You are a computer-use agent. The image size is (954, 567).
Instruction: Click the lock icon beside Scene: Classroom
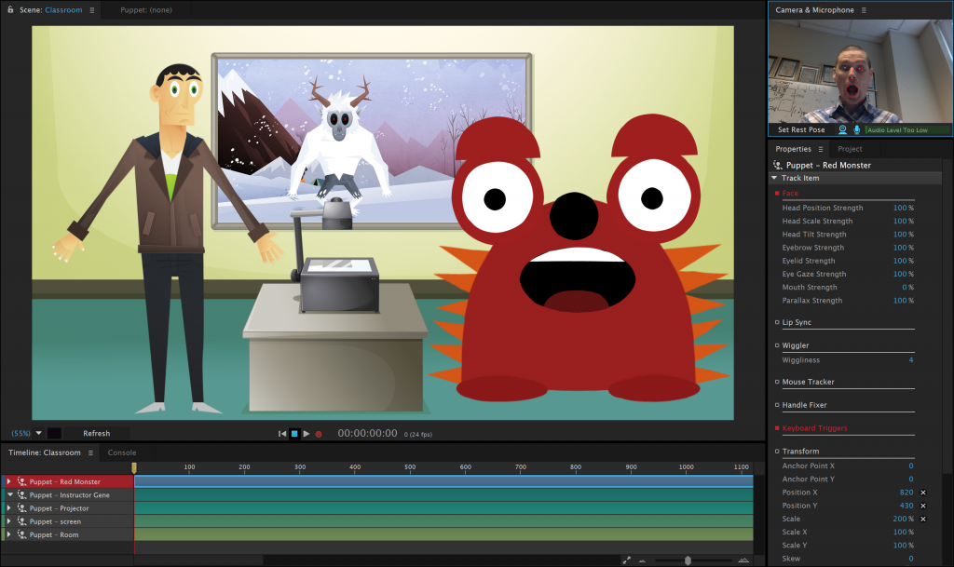[x=8, y=9]
